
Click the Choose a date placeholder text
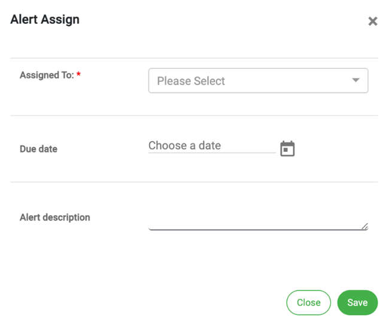tap(184, 145)
